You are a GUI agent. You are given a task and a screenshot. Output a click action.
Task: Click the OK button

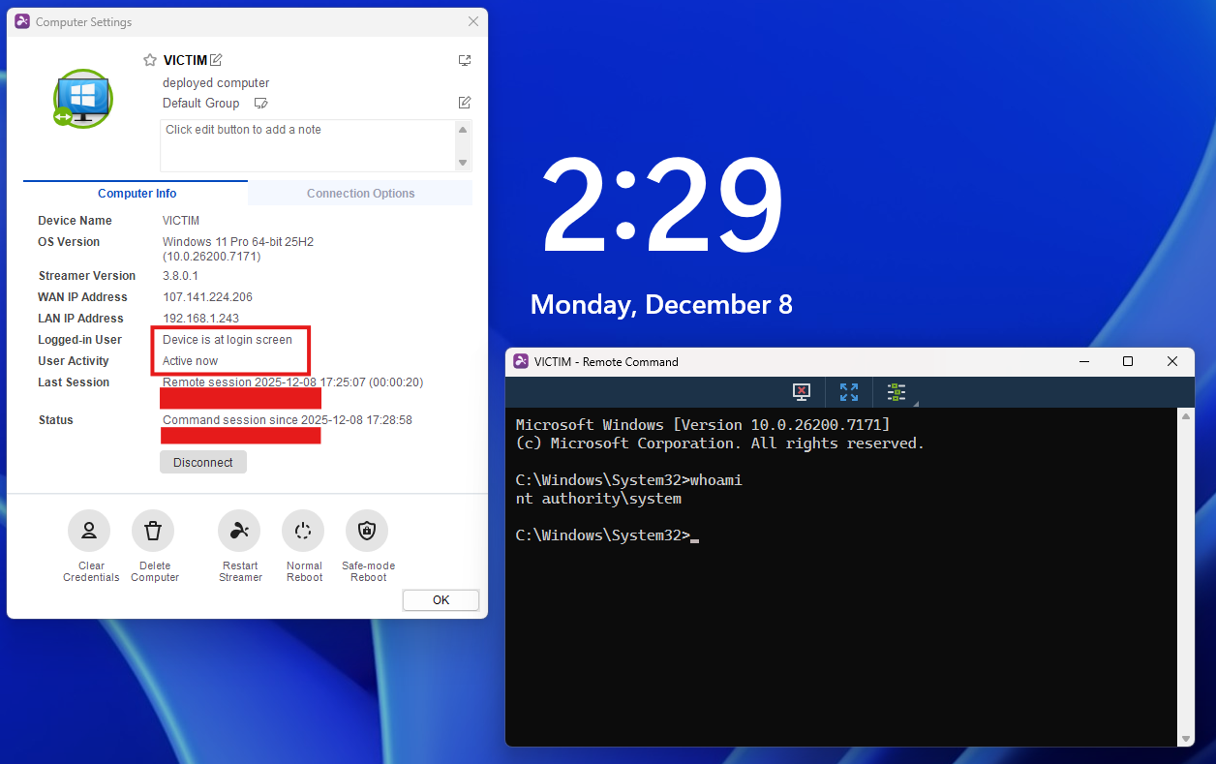[x=441, y=600]
